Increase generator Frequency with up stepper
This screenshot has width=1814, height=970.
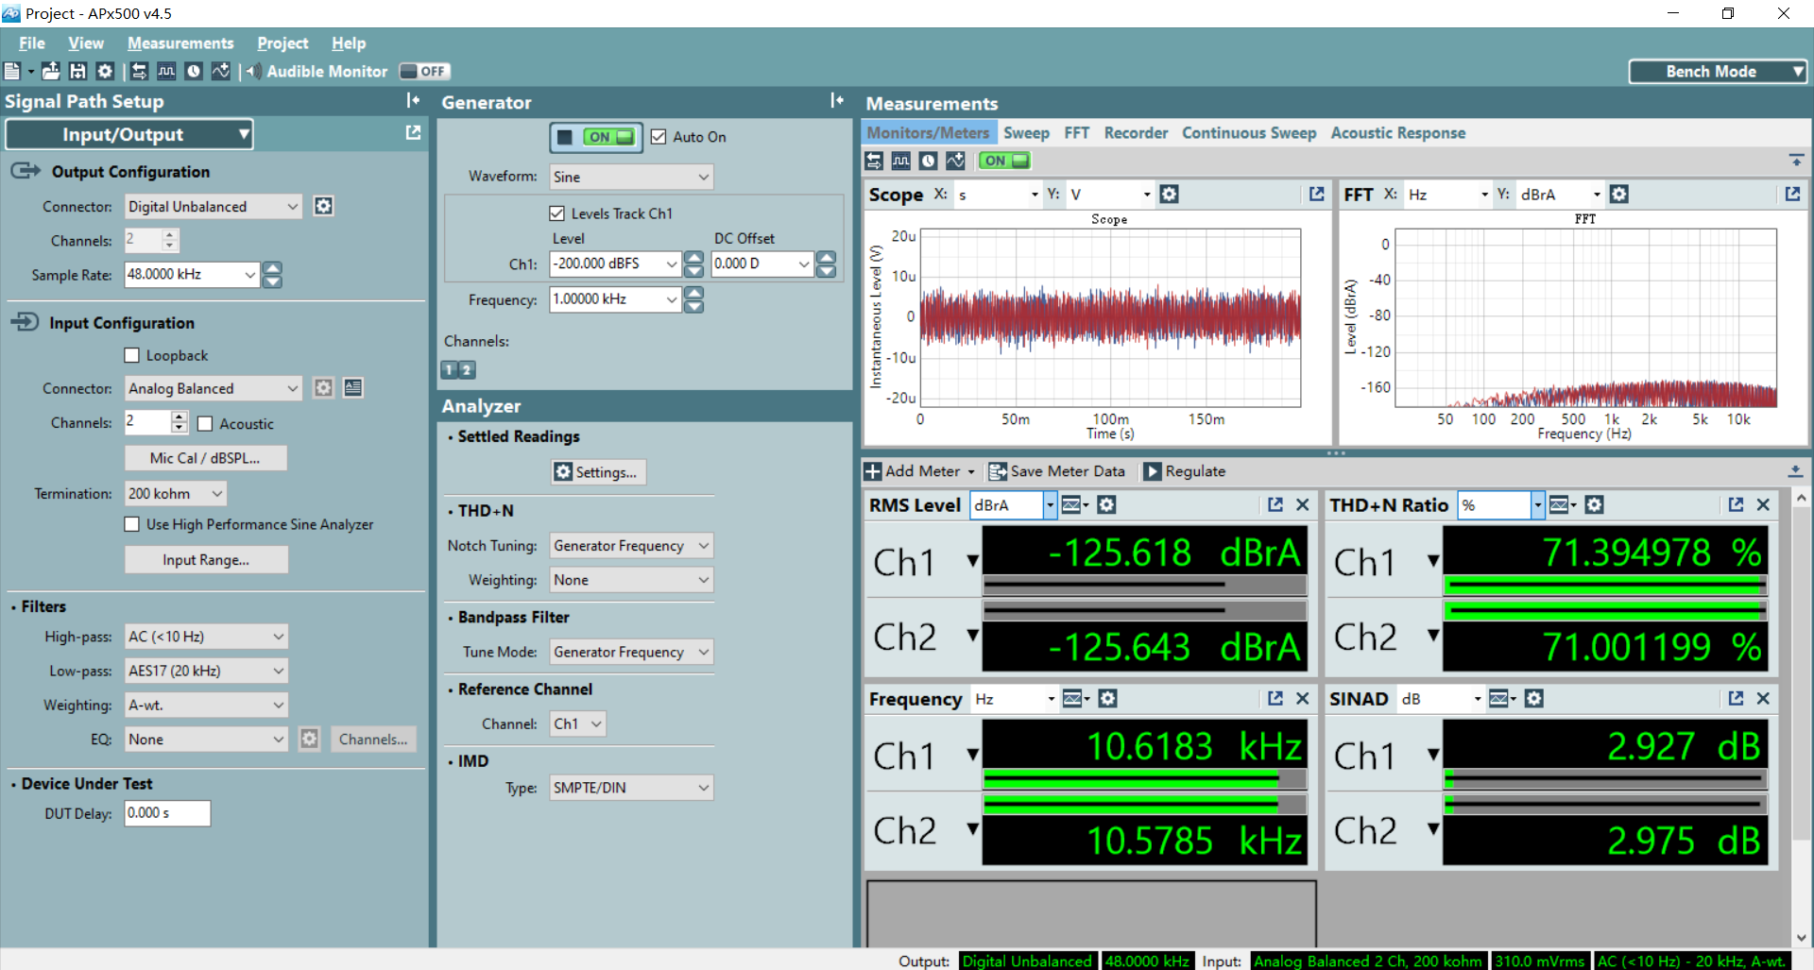(x=693, y=293)
